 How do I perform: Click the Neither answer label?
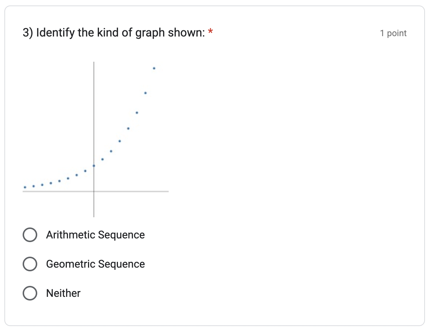(x=63, y=293)
